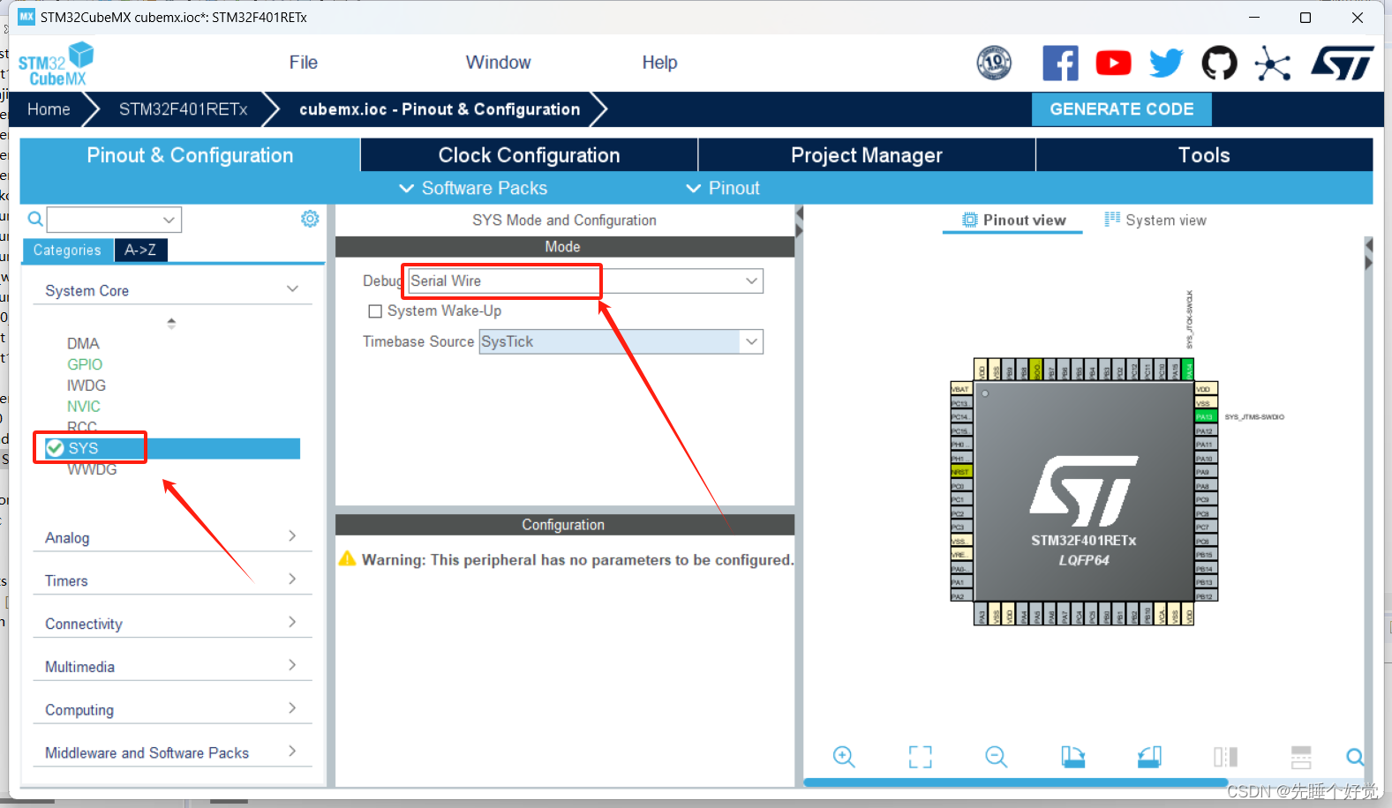Viewport: 1392px width, 808px height.
Task: Open the Window menu
Action: point(498,63)
